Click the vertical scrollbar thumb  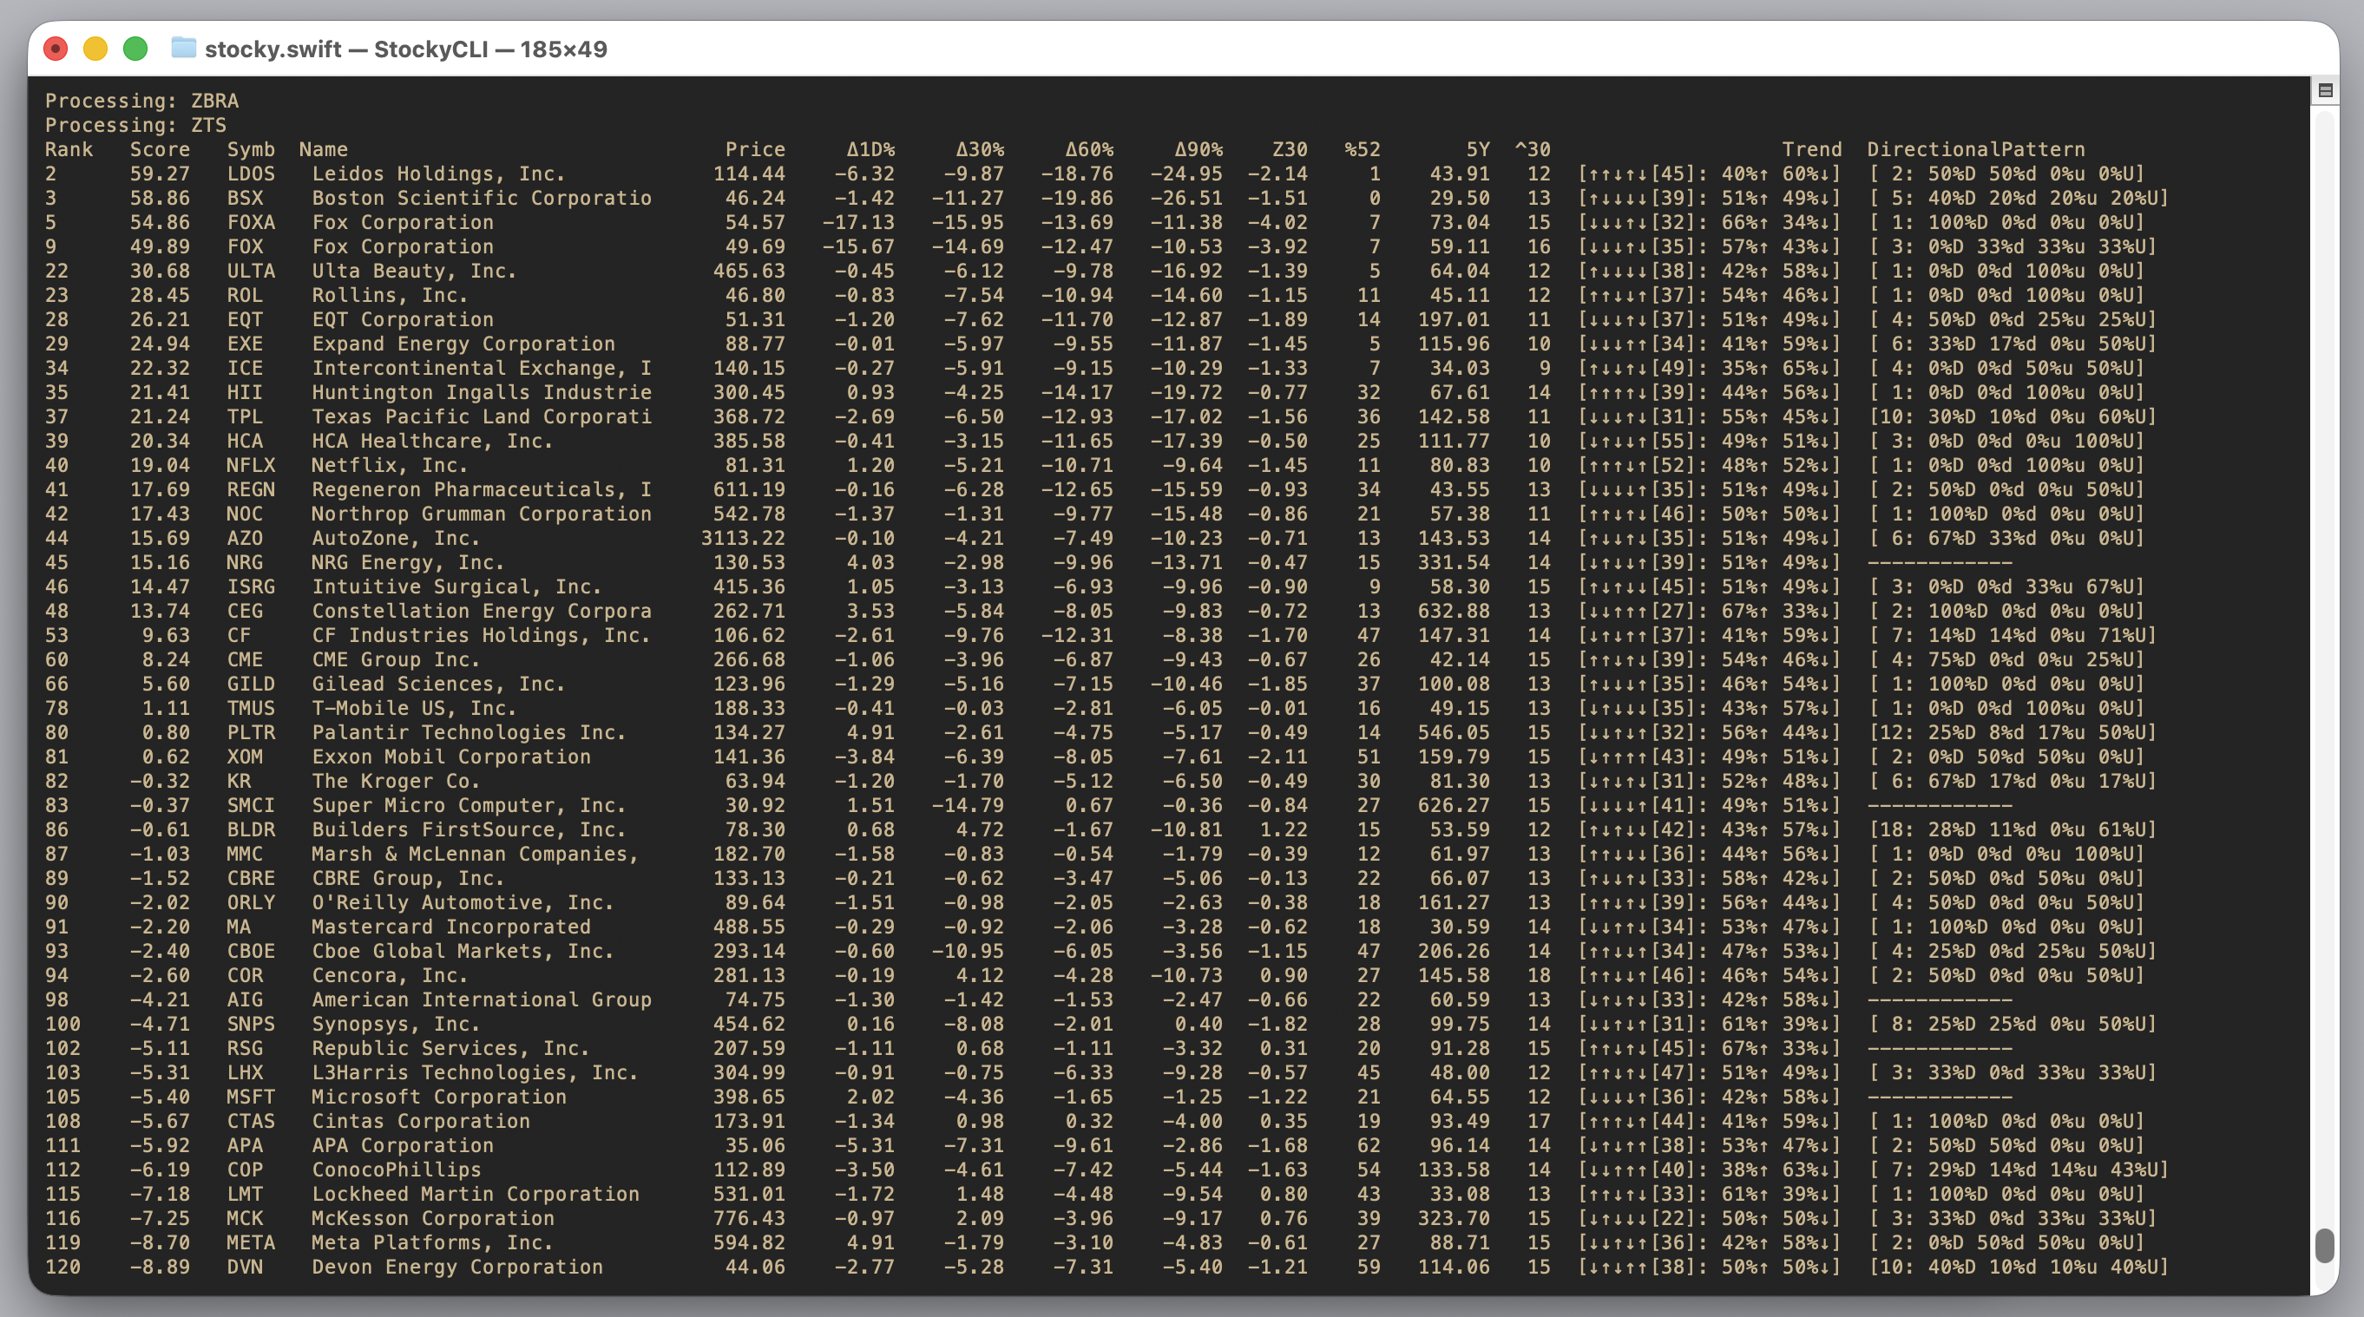(2325, 1246)
